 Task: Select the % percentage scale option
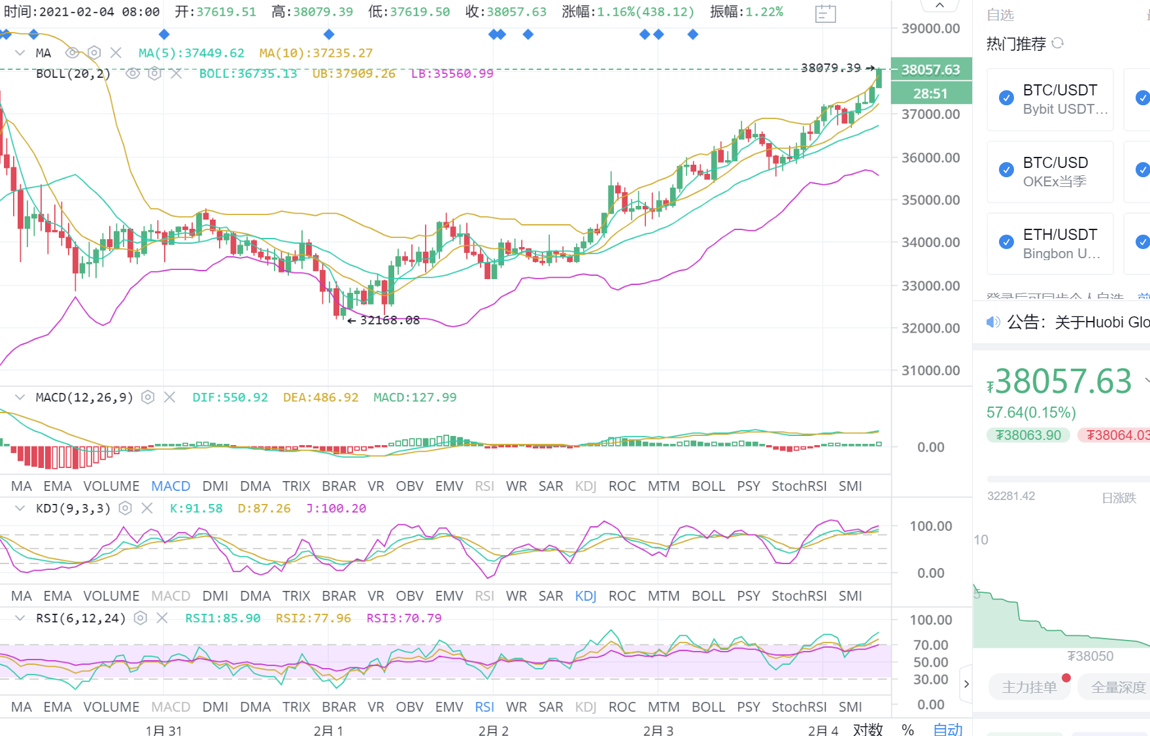[907, 729]
